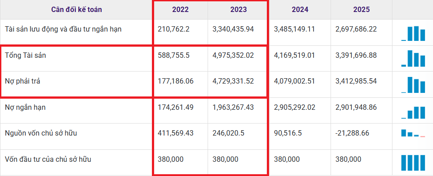Open the Nợ ngắn hạn sparkline chart
The image size is (433, 176).
[413, 112]
